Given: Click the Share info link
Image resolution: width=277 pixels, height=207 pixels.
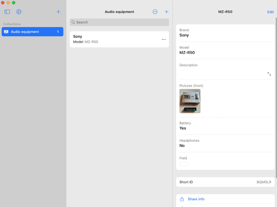Looking at the screenshot, I should click(196, 199).
